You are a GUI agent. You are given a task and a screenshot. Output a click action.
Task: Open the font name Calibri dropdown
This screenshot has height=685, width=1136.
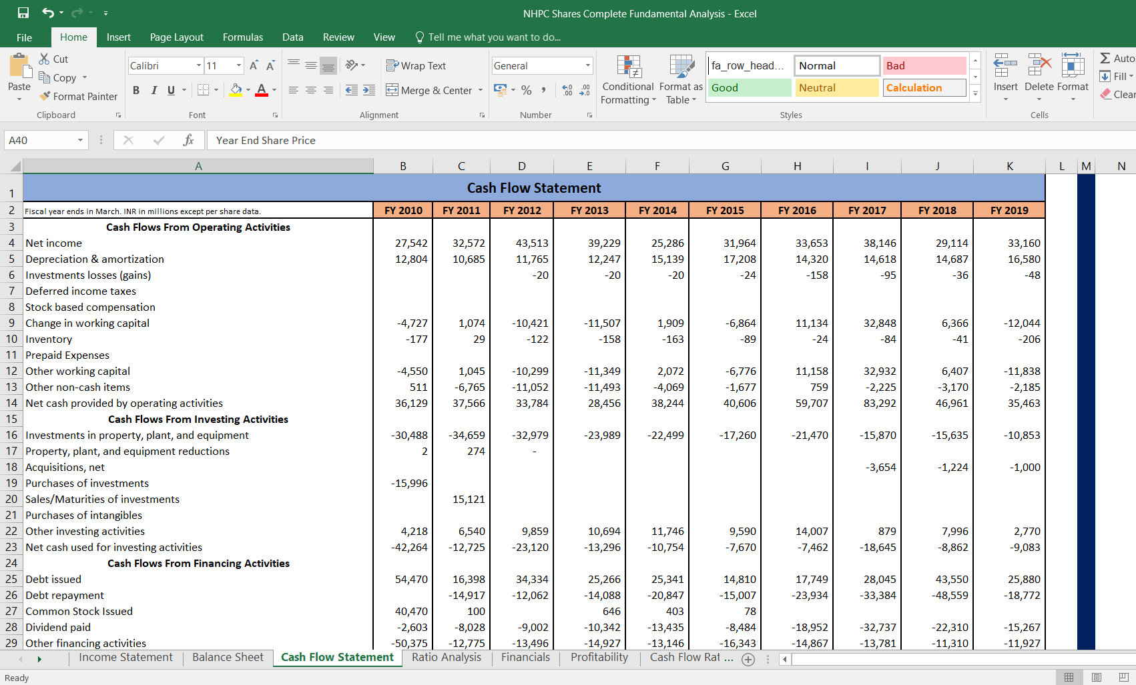199,65
